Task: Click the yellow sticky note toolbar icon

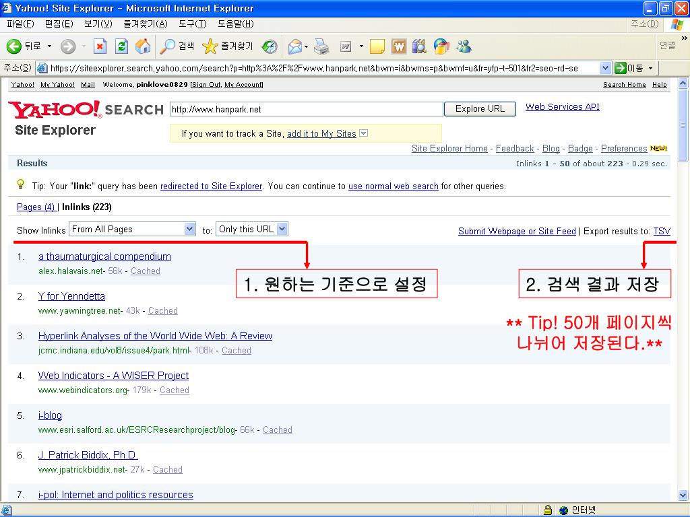Action: tap(377, 46)
